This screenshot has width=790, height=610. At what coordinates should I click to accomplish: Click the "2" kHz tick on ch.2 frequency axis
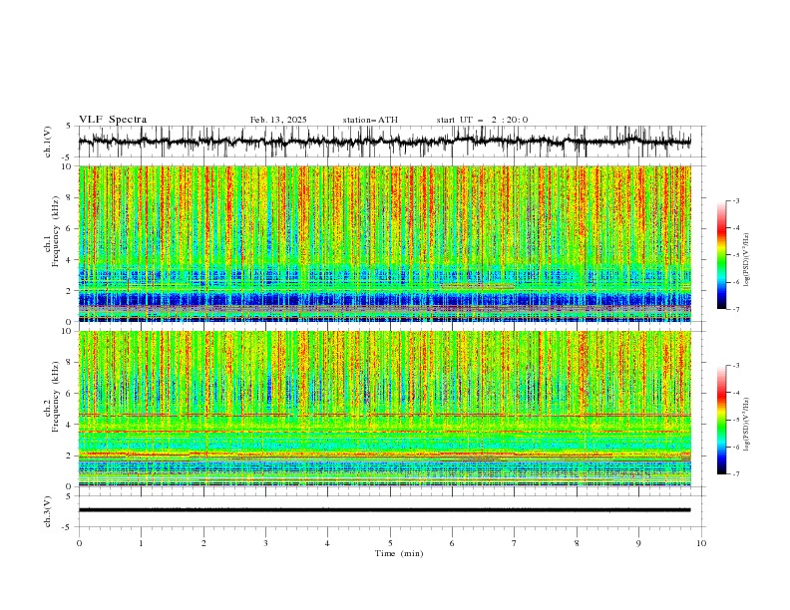70,456
